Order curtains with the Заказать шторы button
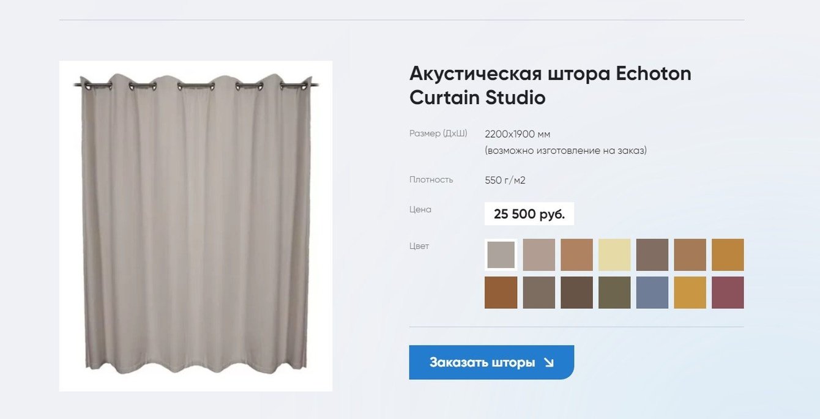 click(x=491, y=362)
